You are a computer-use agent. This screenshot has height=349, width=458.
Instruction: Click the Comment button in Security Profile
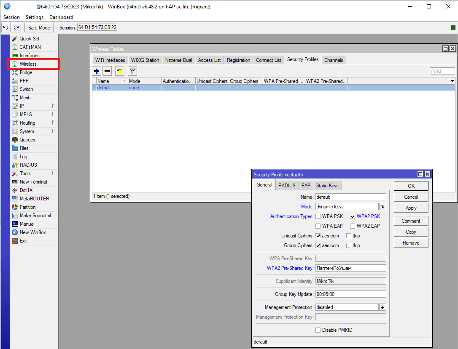click(411, 221)
